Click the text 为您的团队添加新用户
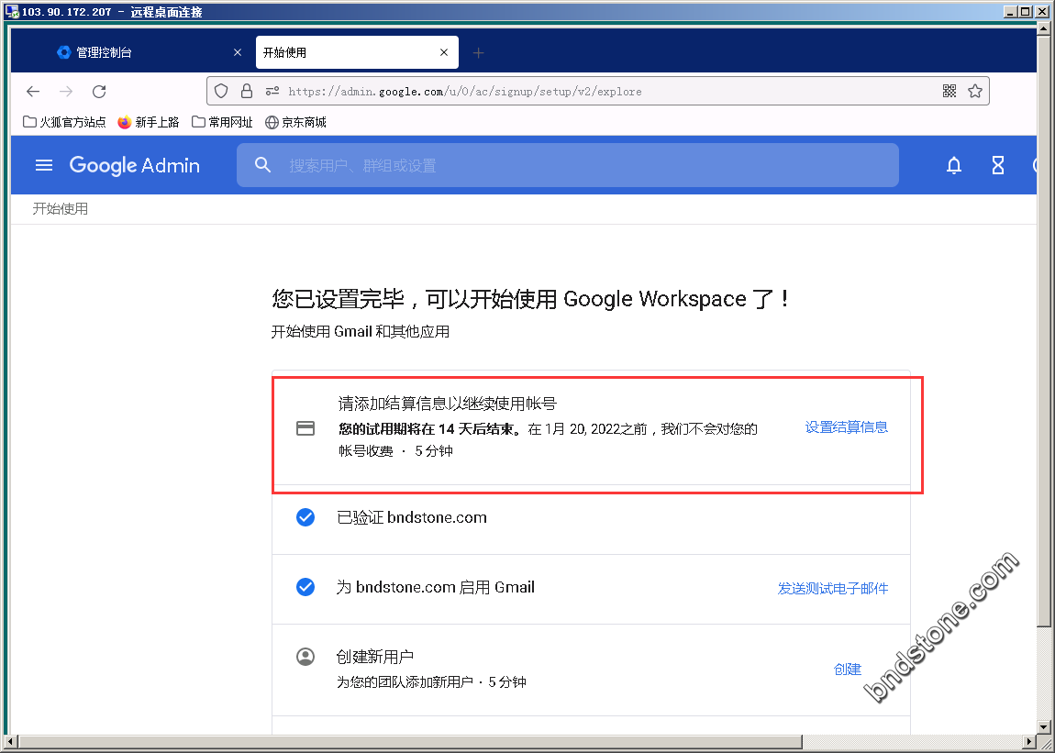 click(x=405, y=682)
